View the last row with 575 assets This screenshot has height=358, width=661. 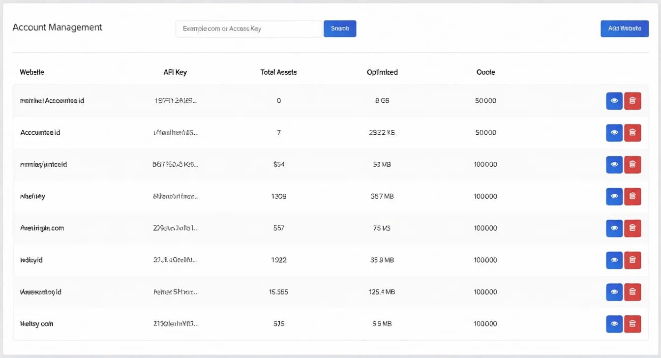point(614,324)
